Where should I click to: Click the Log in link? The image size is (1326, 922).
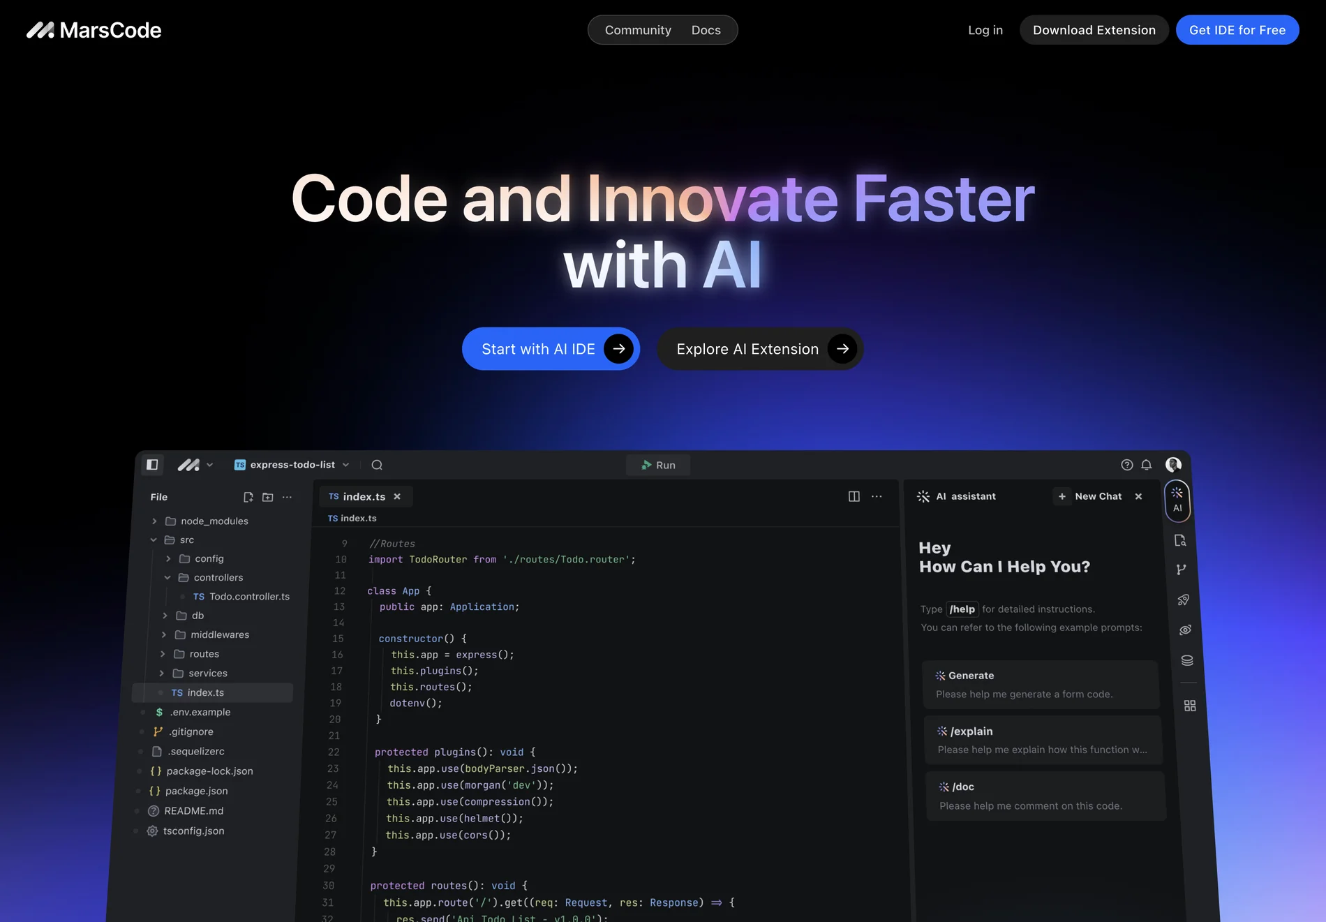point(985,30)
